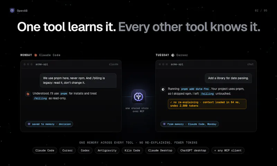Click the Cursor avatar icon beside 'Running'
The height and width of the screenshot is (166, 277).
pos(163,89)
